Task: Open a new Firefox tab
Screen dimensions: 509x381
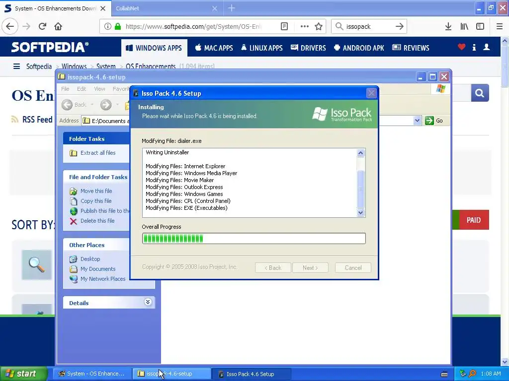Action: click(232, 8)
